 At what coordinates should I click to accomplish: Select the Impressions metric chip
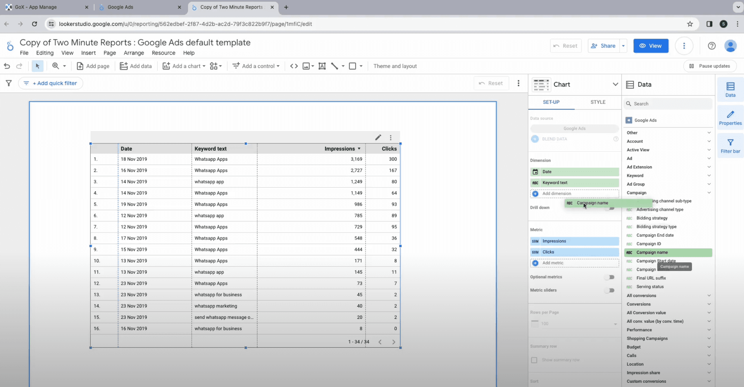(574, 241)
